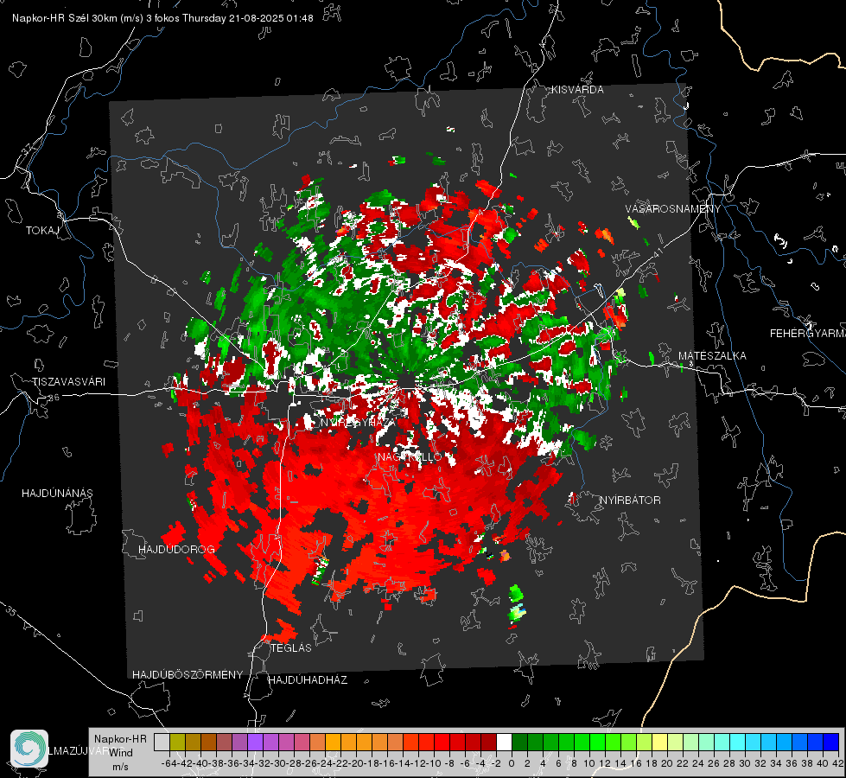
Task: Click the light grey first swatch in the legend
Action: 162,742
